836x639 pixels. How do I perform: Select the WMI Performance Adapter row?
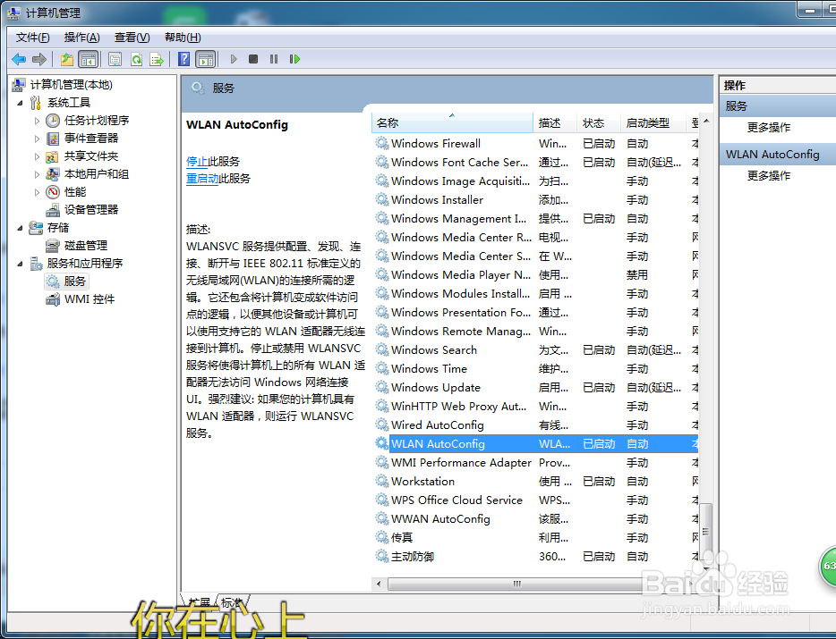(536, 462)
